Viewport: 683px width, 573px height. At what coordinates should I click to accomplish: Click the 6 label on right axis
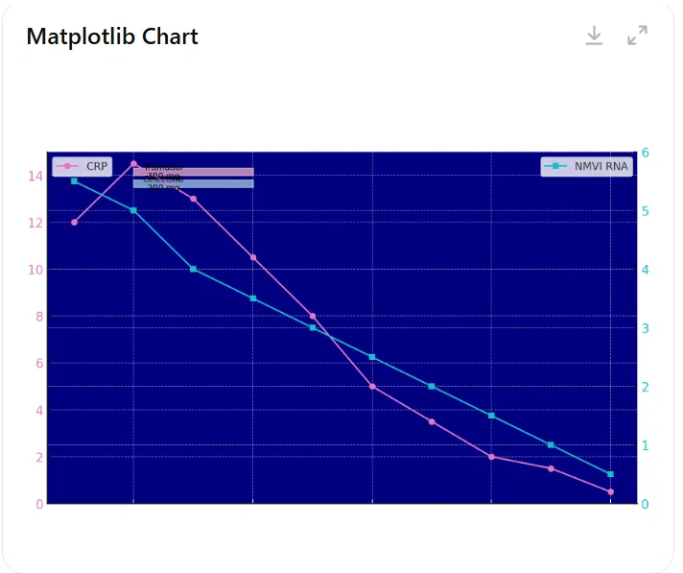click(645, 153)
